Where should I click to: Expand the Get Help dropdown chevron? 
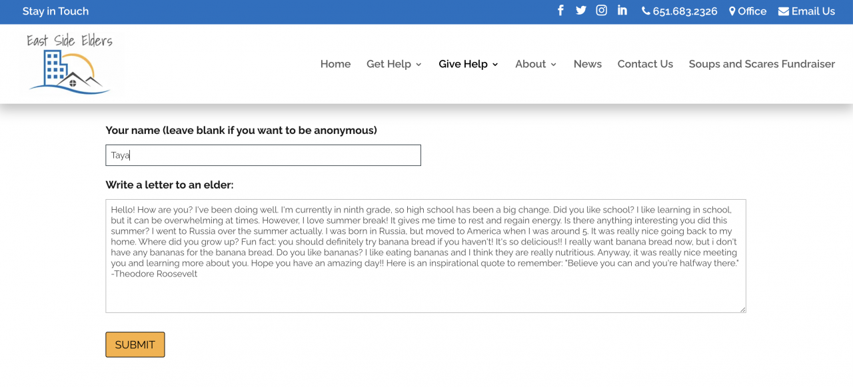coord(419,65)
